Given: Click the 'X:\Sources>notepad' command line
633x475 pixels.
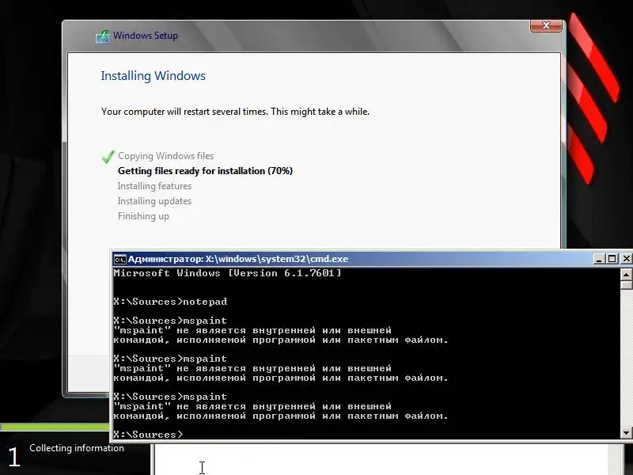Looking at the screenshot, I should point(170,302).
